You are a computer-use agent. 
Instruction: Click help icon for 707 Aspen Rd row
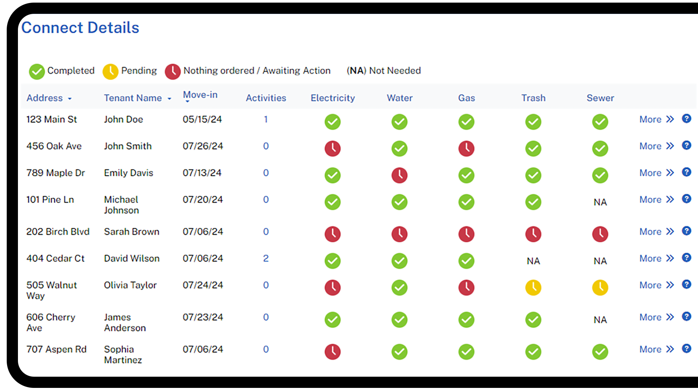click(x=686, y=349)
